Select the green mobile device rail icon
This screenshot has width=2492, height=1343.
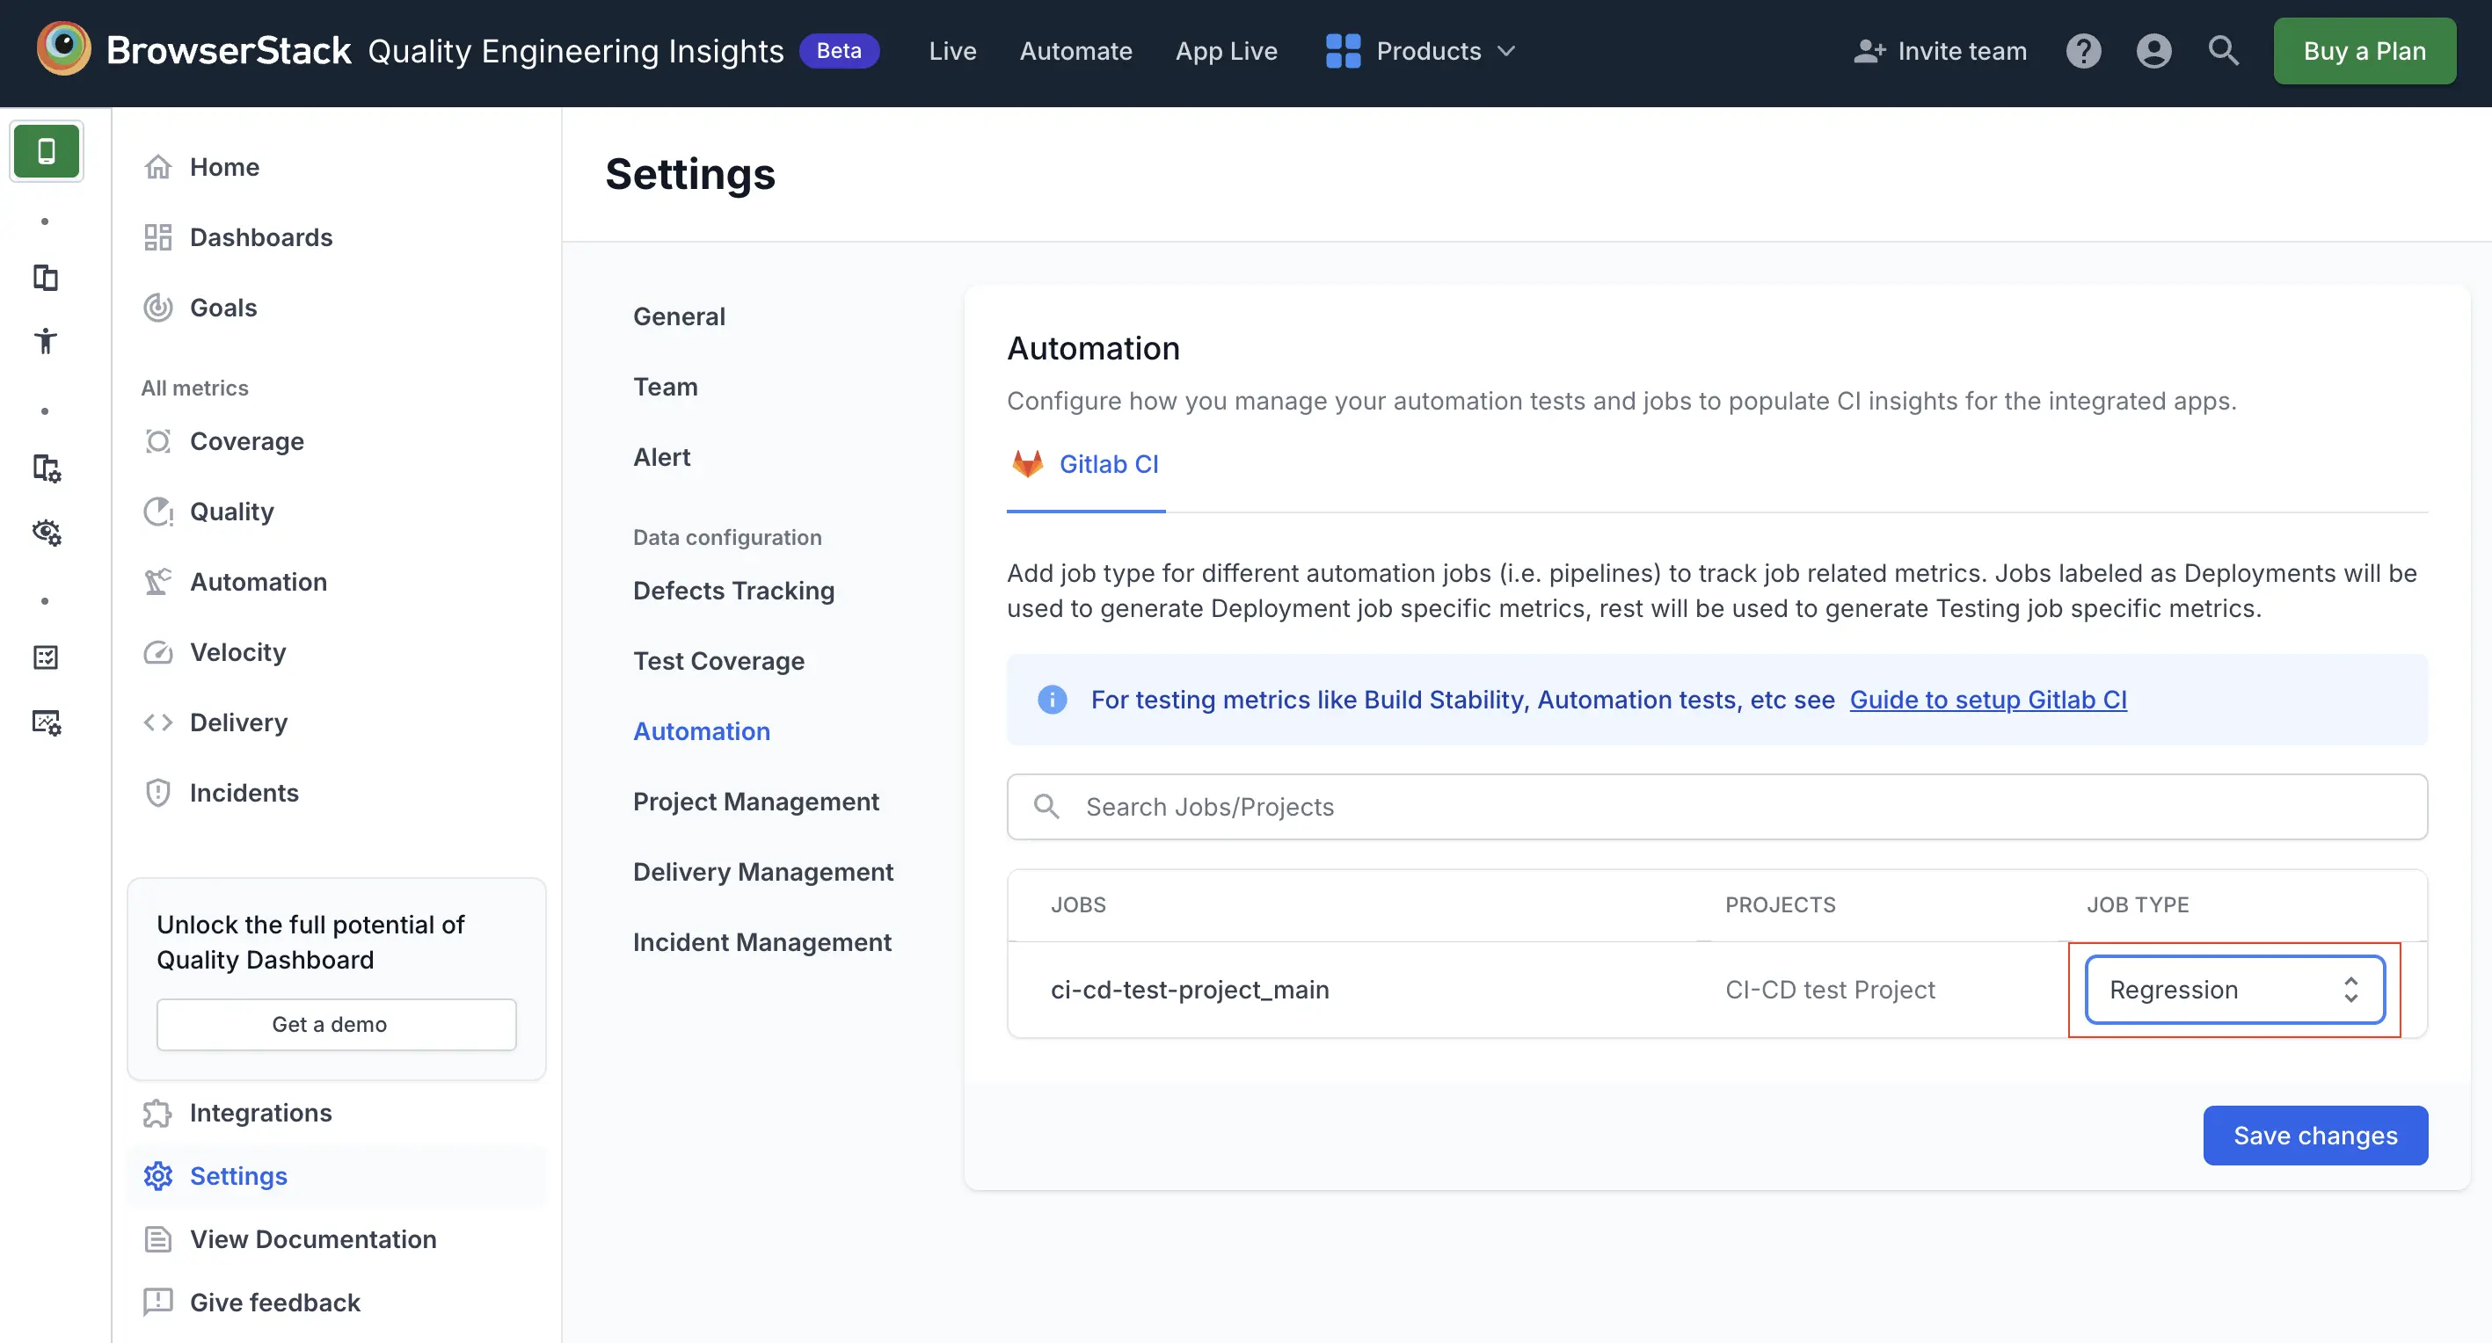pos(46,151)
